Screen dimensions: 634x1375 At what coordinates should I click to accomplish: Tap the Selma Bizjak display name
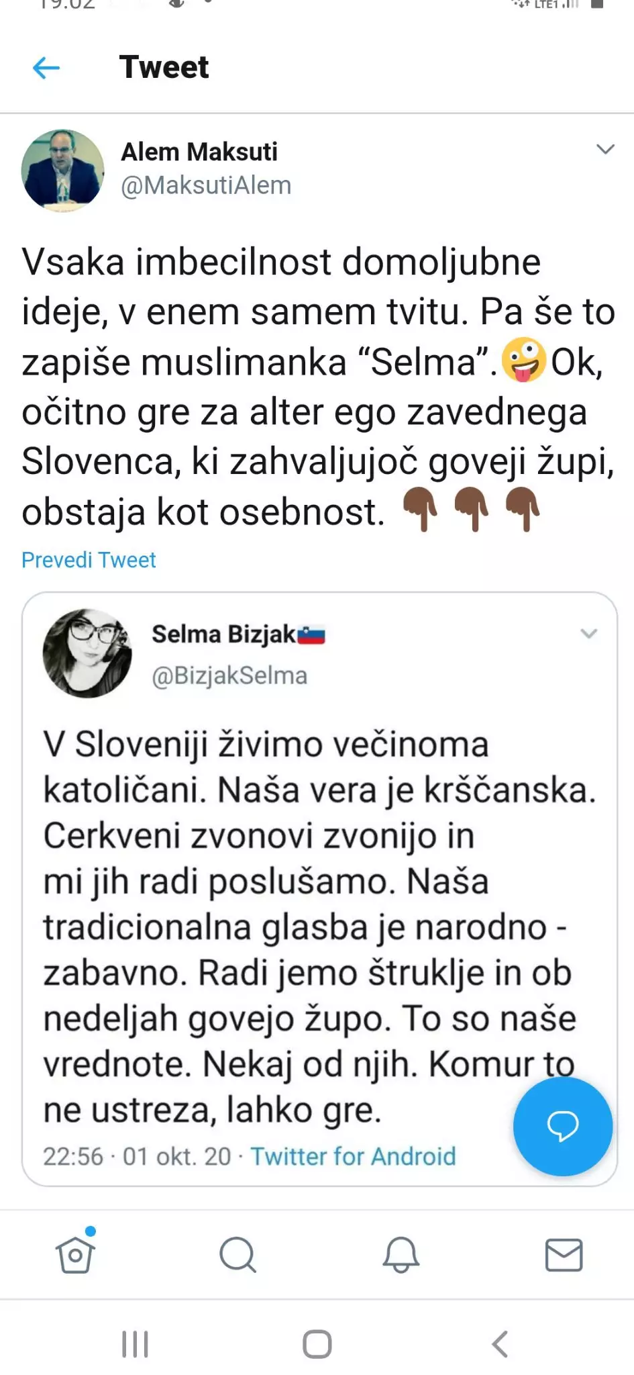tap(223, 634)
